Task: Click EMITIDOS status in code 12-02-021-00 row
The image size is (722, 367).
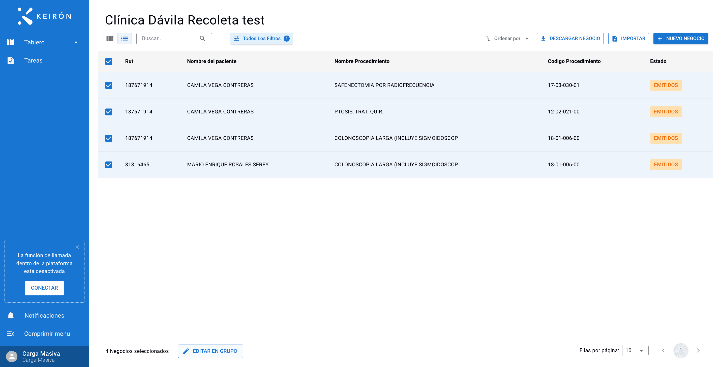Action: click(x=666, y=111)
